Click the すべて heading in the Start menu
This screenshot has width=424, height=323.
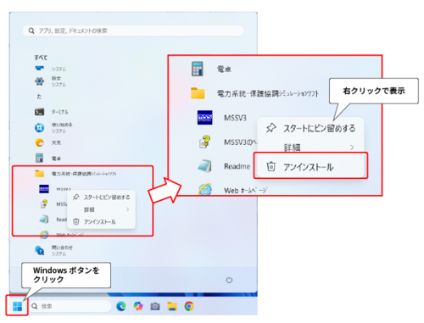(41, 58)
